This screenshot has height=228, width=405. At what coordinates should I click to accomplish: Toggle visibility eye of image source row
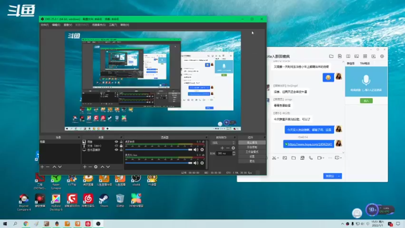coord(116,142)
